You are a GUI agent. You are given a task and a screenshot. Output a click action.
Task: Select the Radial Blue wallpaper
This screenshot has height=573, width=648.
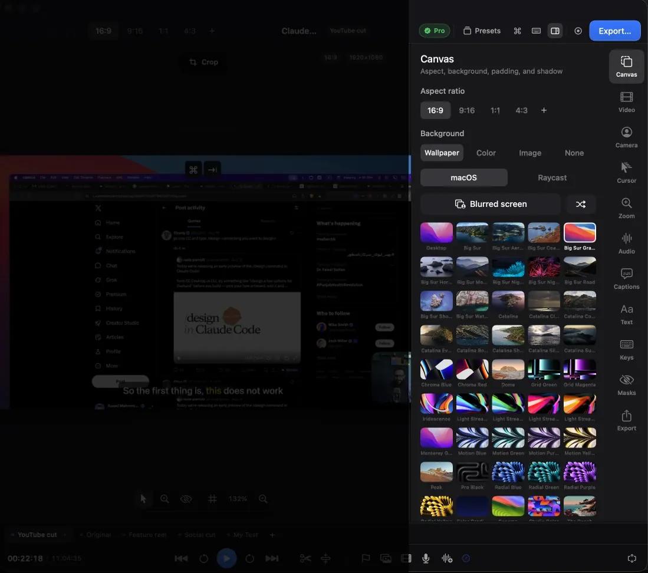tap(508, 472)
